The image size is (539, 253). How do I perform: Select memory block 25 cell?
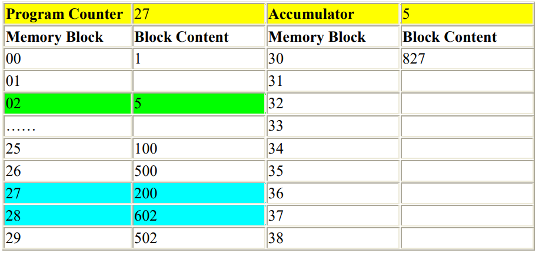pyautogui.click(x=68, y=148)
